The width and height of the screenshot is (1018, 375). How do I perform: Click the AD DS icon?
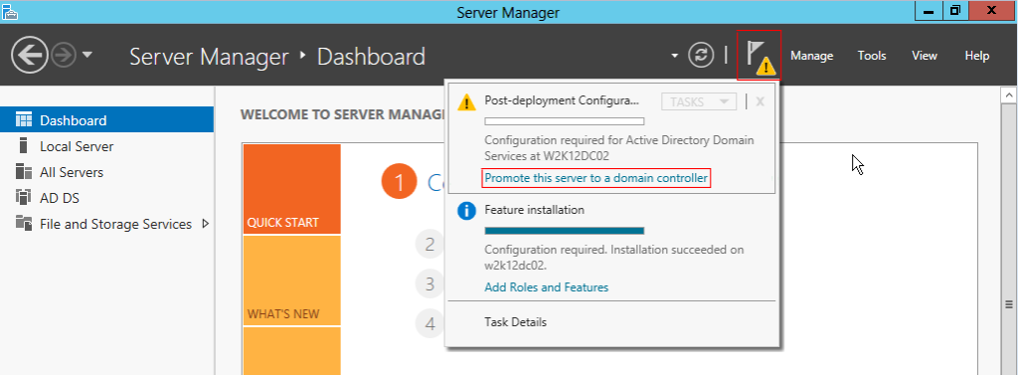click(24, 198)
